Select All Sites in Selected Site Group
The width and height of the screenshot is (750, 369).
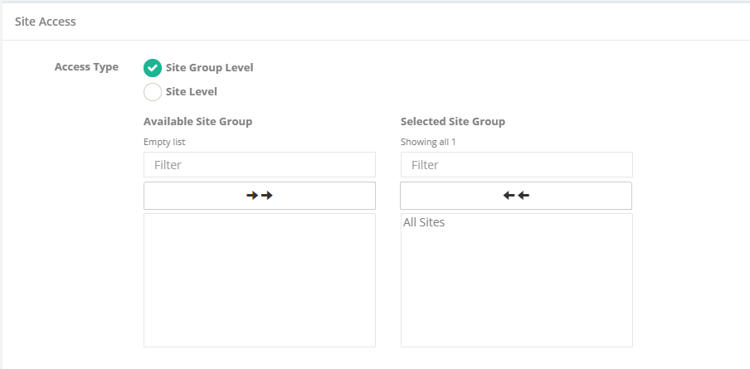pyautogui.click(x=424, y=222)
